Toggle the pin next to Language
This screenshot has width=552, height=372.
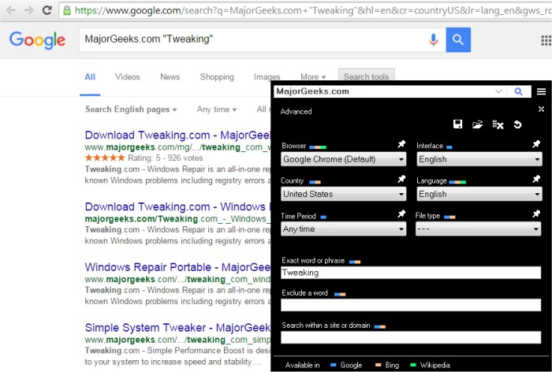tap(536, 179)
